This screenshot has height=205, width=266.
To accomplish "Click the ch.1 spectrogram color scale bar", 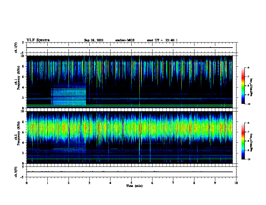I will point(243,86).
